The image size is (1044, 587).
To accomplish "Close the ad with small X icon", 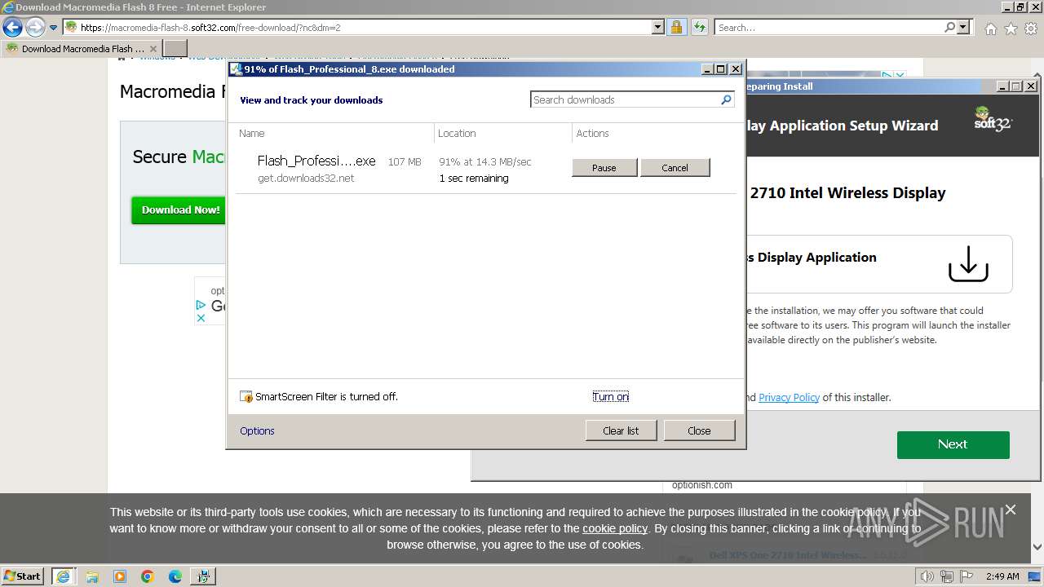I will coord(201,318).
